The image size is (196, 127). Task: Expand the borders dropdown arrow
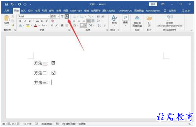85,25
